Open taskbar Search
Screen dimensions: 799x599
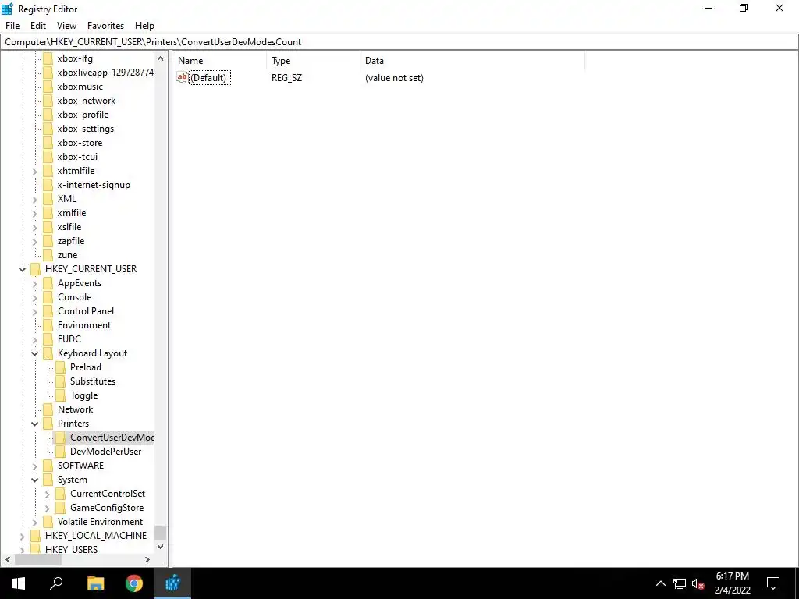click(56, 583)
